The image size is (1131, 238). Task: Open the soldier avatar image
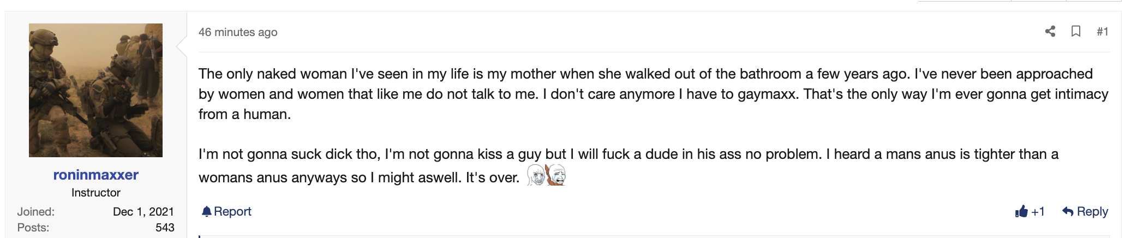pos(95,90)
